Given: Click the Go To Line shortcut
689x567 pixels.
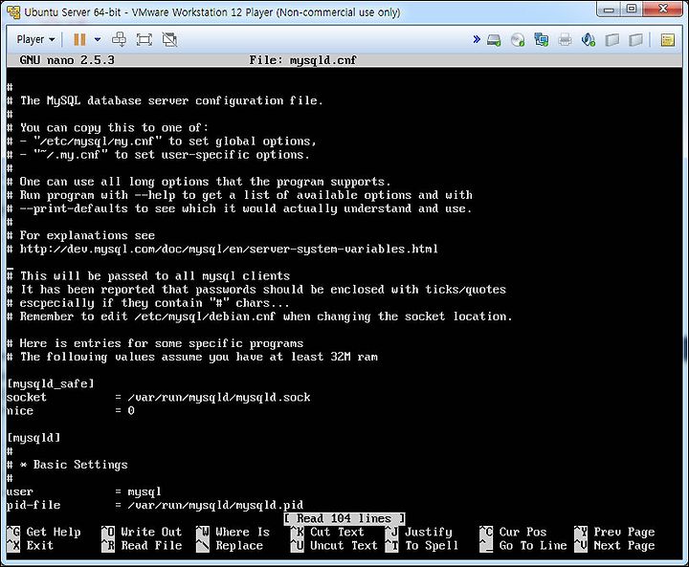Looking at the screenshot, I should [522, 545].
